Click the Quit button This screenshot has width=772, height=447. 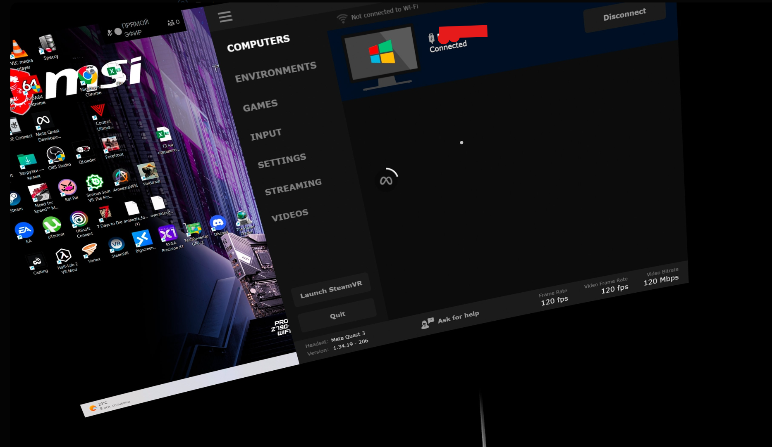tap(337, 315)
